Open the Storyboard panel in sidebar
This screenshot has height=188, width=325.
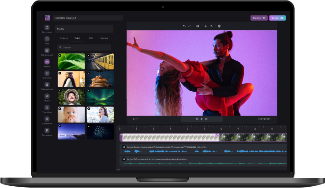pos(47,28)
